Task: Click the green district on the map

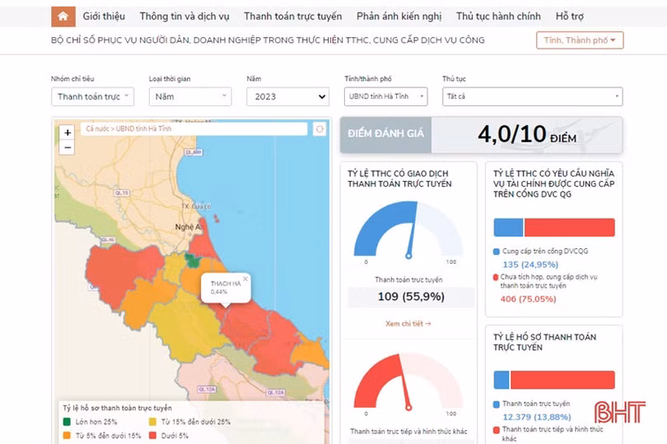Action: pyautogui.click(x=194, y=260)
